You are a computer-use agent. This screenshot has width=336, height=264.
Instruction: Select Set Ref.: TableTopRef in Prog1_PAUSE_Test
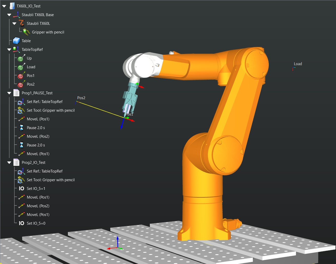coord(45,102)
